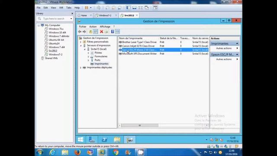Screen dimensions: 277x156
Task: Open Internet Explorer from the host taskbar
Action: pyautogui.click(x=52, y=152)
